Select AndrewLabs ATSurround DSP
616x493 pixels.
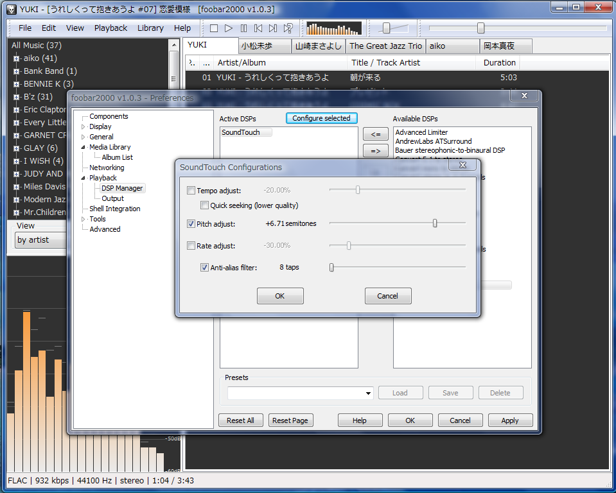coord(434,141)
